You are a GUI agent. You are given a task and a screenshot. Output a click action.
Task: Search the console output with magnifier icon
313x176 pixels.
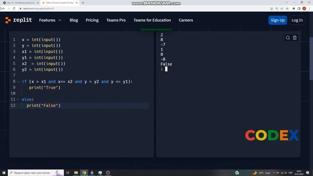coord(288,38)
